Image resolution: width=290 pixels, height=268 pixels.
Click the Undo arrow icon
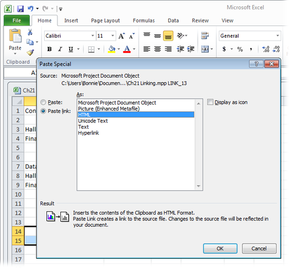[x=30, y=9]
